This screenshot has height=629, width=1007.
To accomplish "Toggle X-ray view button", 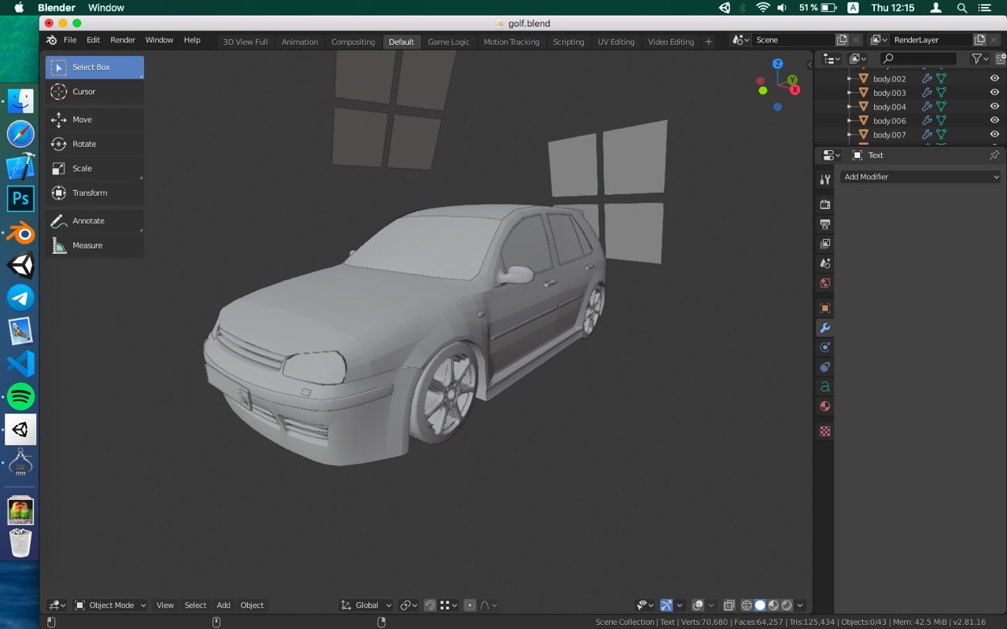I will (x=729, y=605).
